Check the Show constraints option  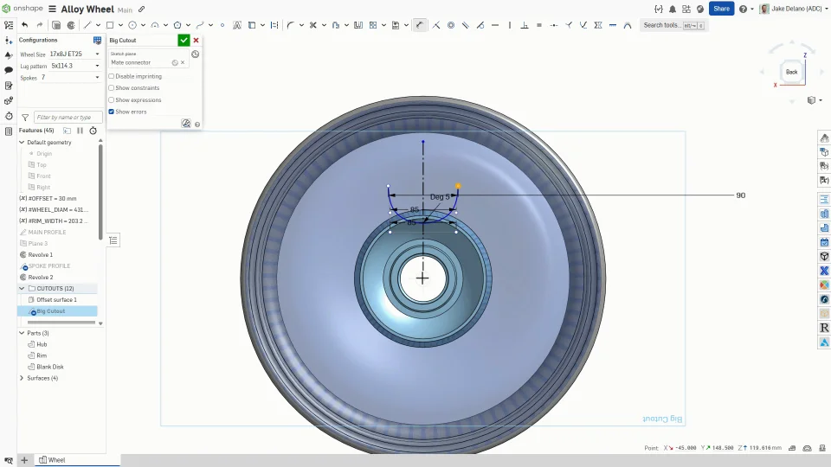pos(112,88)
